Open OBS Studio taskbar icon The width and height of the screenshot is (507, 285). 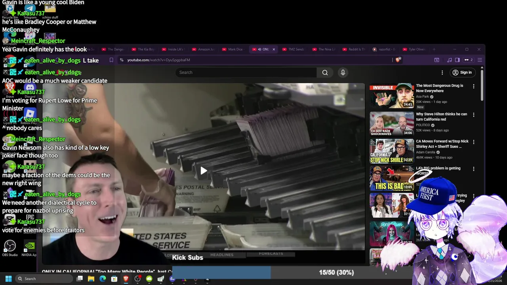[x=137, y=279]
